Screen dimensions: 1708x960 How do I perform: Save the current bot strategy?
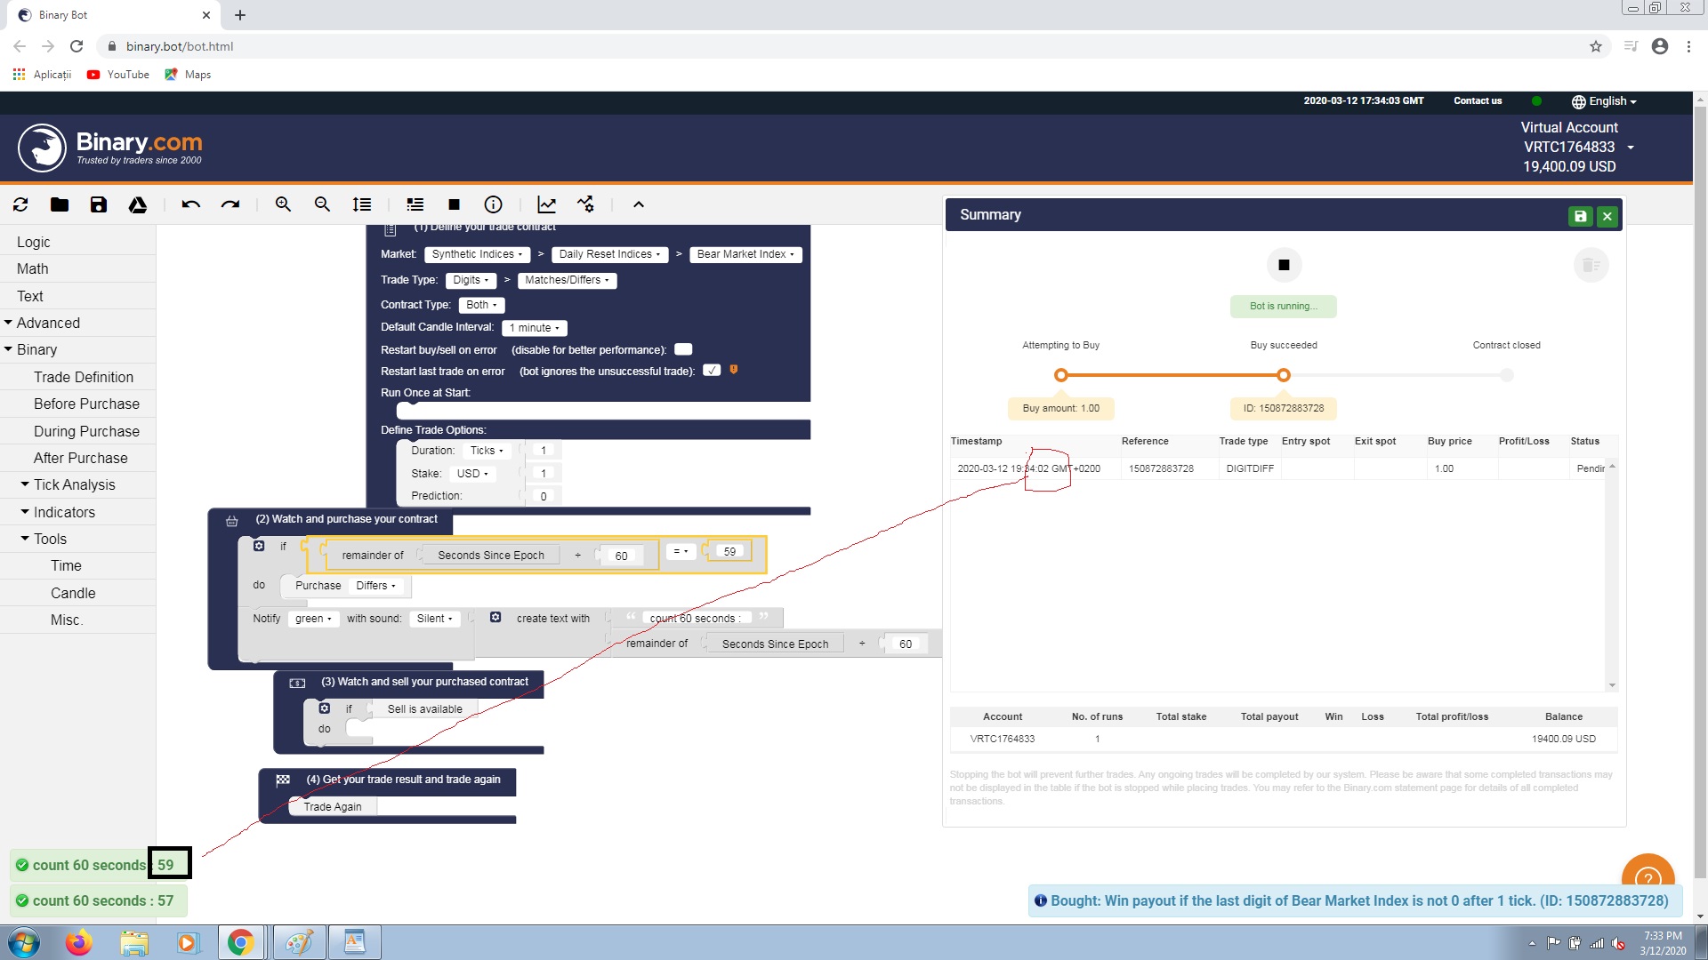pos(99,204)
